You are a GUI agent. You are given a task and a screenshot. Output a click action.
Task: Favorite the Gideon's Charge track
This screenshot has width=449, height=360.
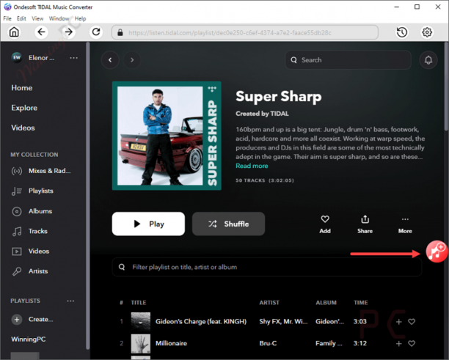point(412,322)
